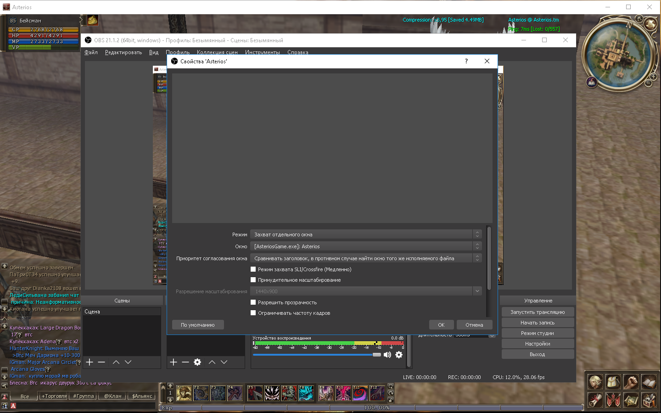Add a new scene with plus icon
Screen dimensions: 661x413
click(90, 362)
